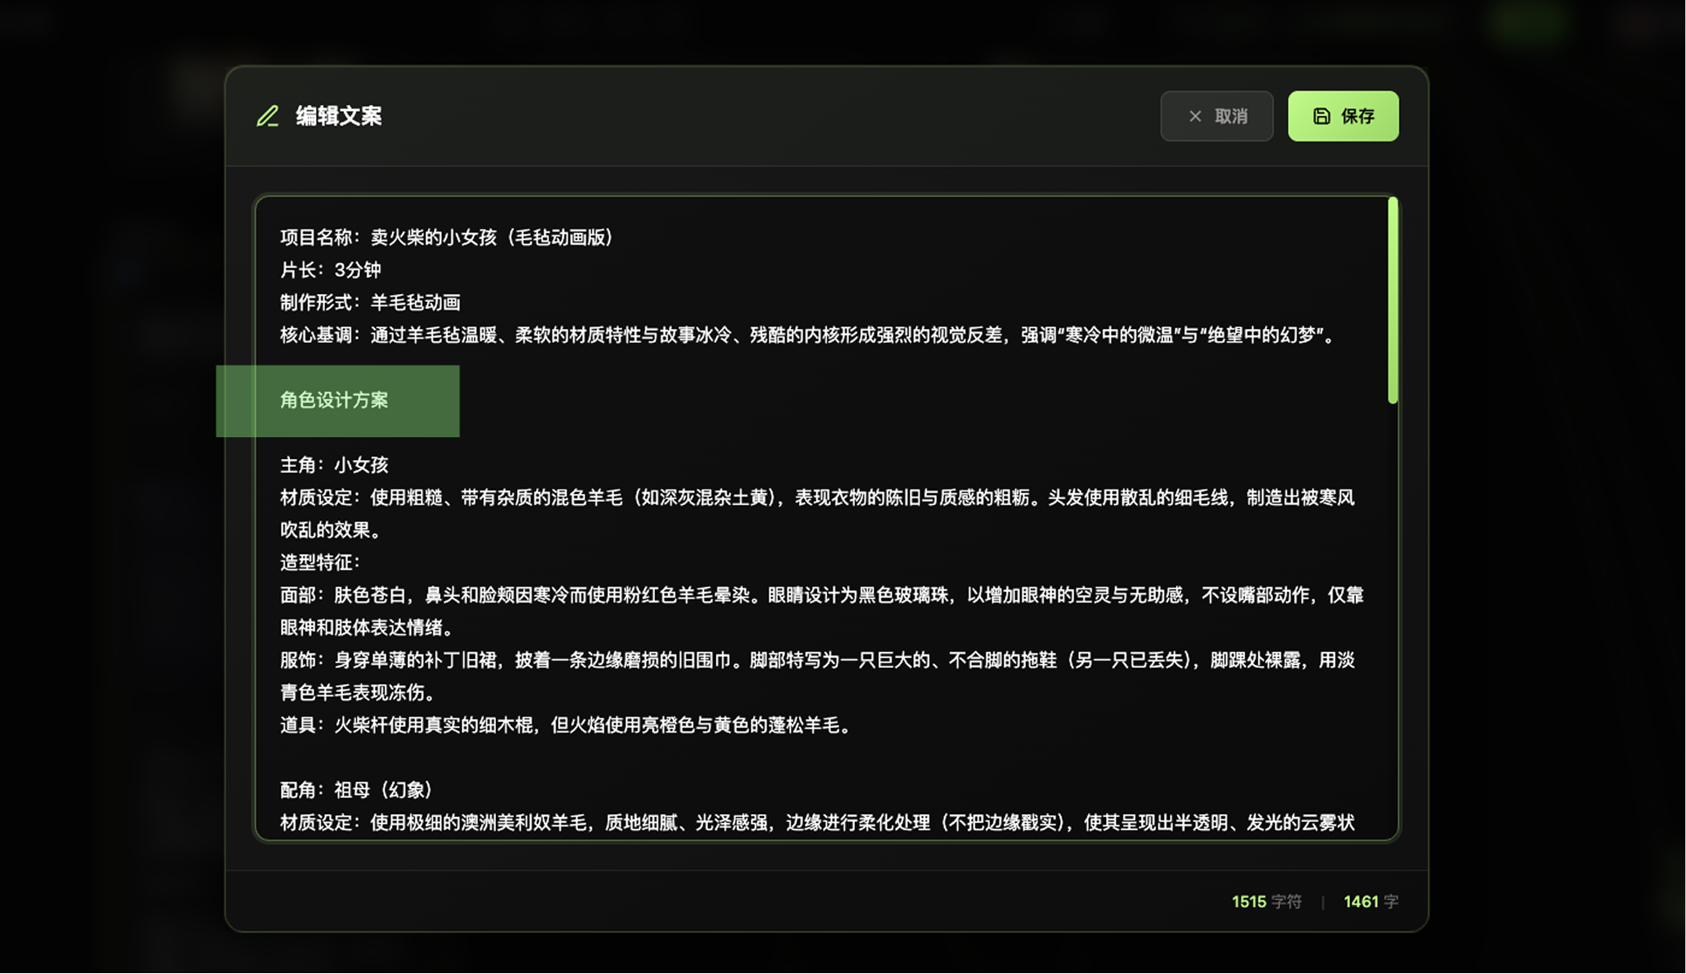Click the 造型特征 line
This screenshot has height=974, width=1686.
(x=320, y=563)
